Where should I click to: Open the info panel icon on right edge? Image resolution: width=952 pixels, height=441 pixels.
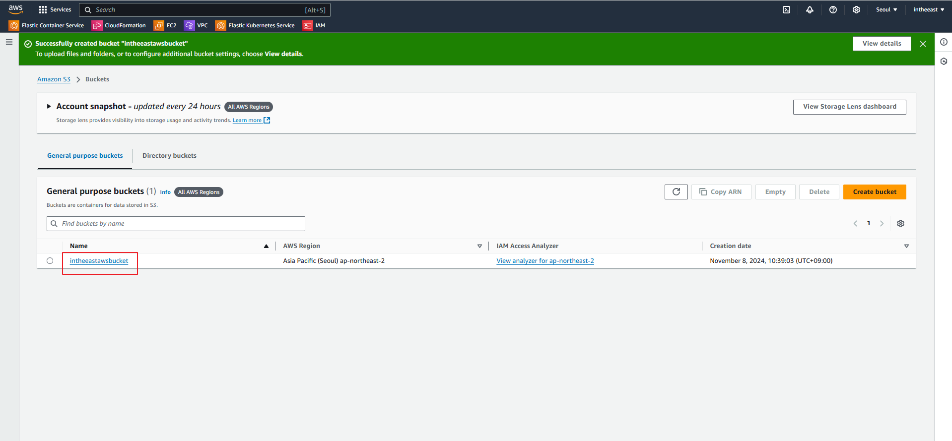[x=944, y=42]
